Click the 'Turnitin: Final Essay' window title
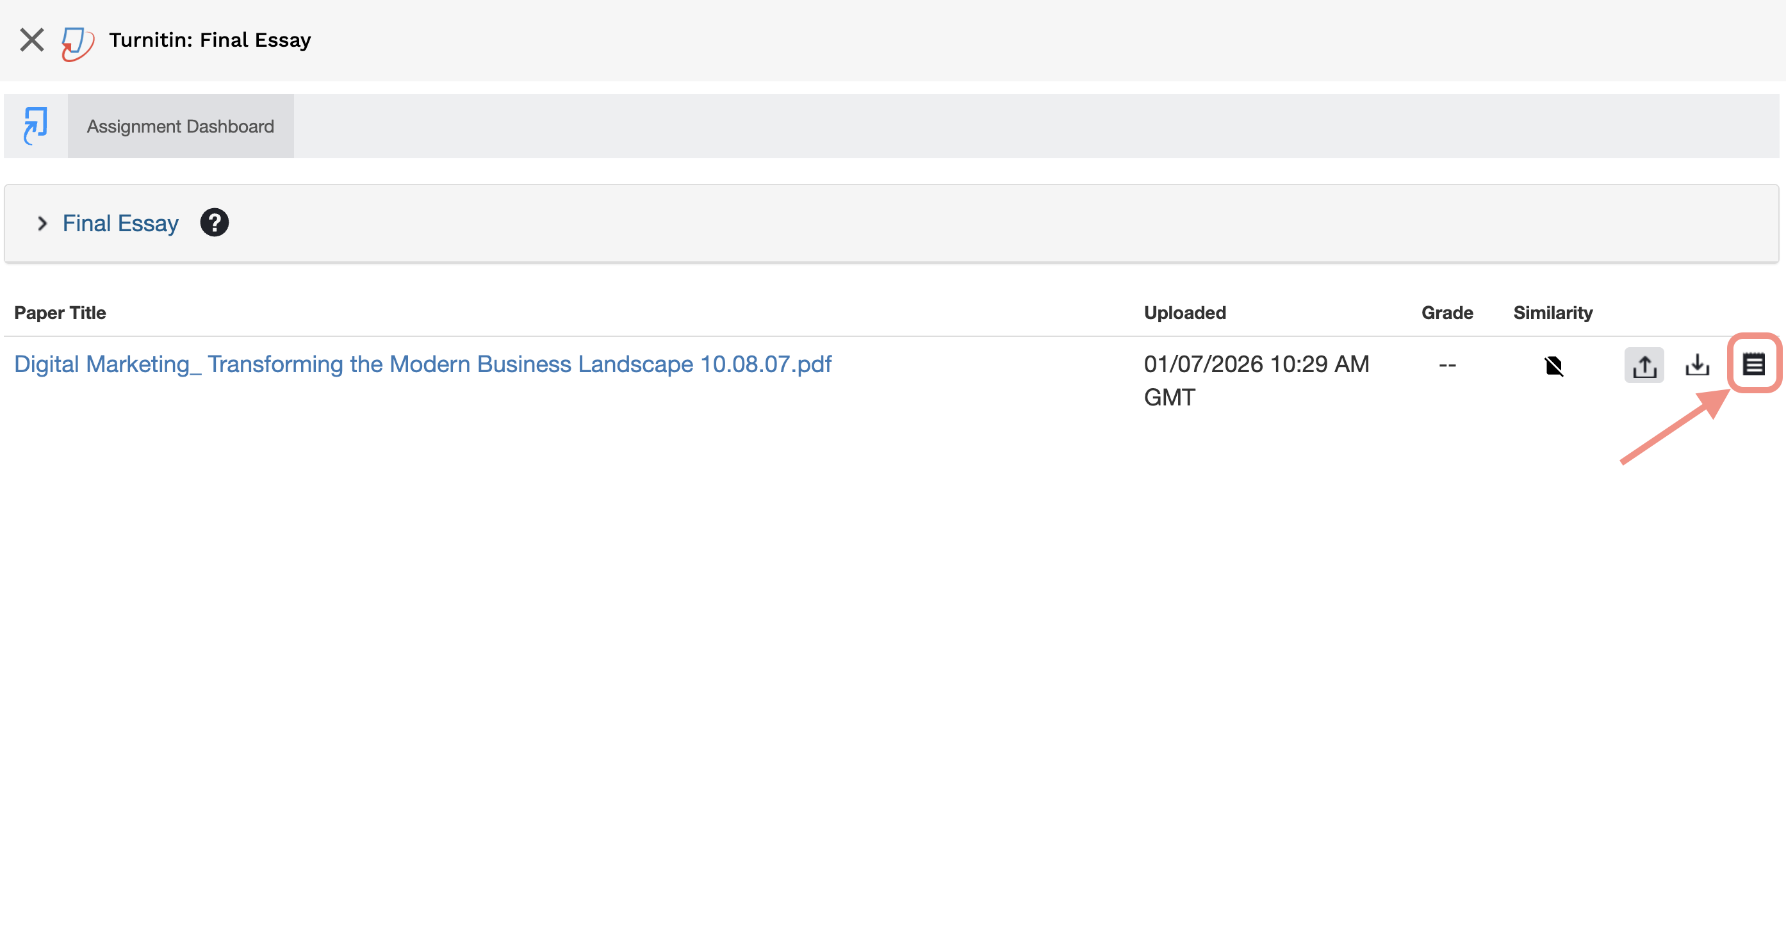Viewport: 1786px width, 930px height. click(x=210, y=40)
